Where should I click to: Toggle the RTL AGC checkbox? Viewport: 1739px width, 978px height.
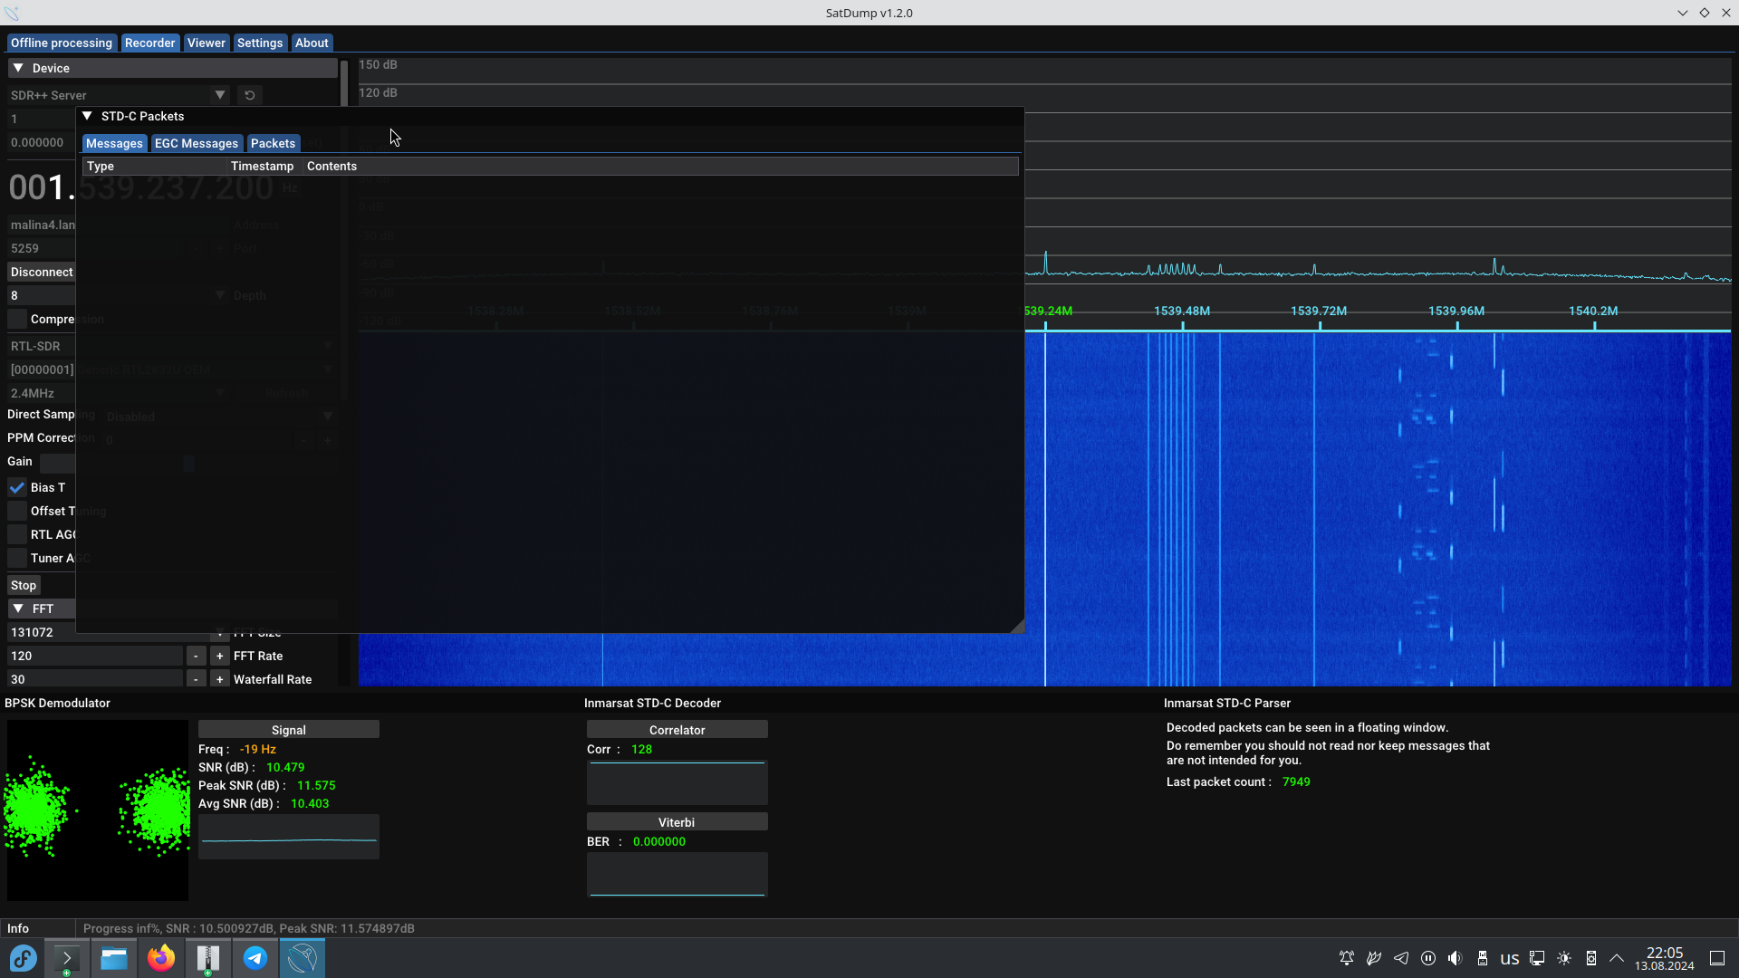tap(17, 534)
